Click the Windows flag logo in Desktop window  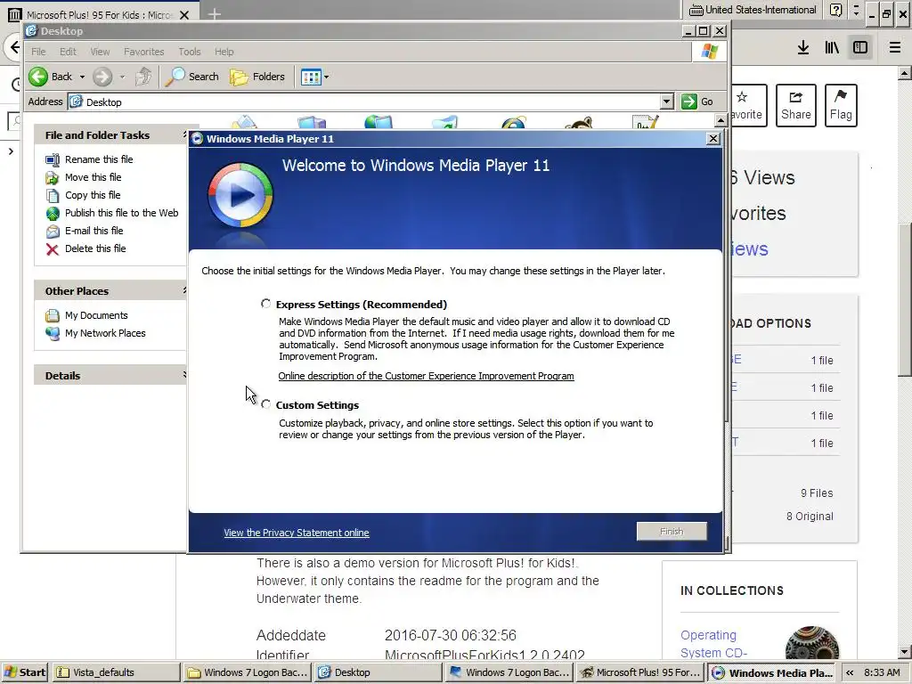(709, 51)
